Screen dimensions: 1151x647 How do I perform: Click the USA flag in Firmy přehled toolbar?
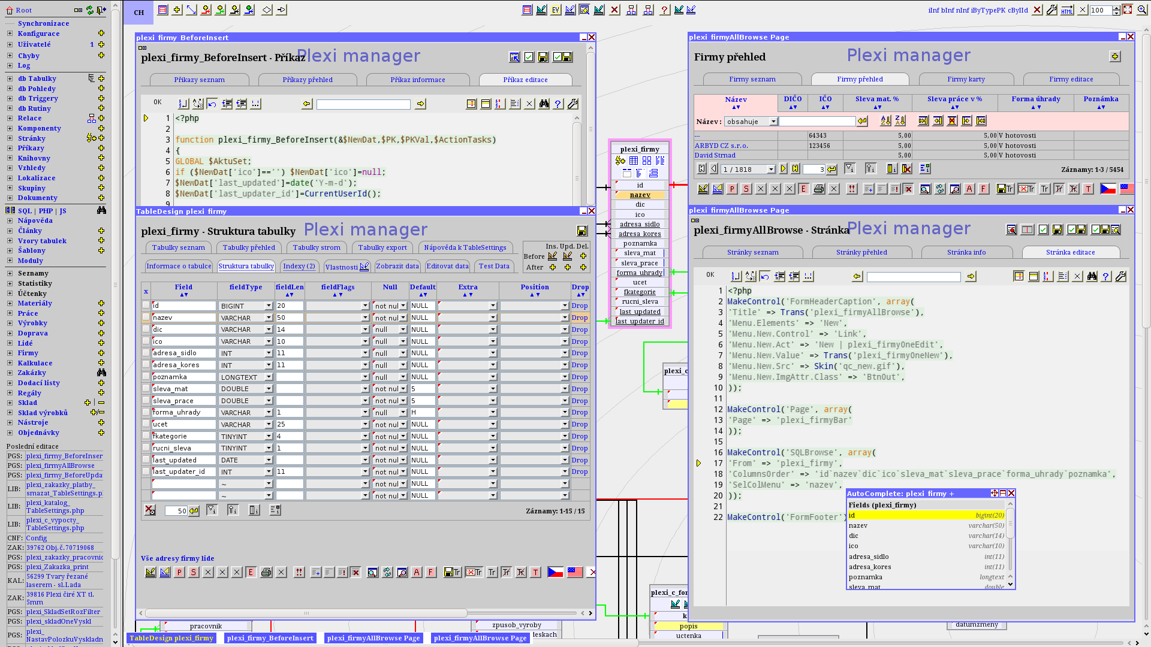[1127, 189]
